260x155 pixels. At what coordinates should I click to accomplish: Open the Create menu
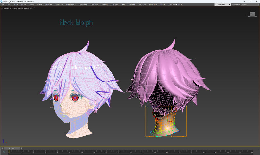pyautogui.click(x=40, y=5)
